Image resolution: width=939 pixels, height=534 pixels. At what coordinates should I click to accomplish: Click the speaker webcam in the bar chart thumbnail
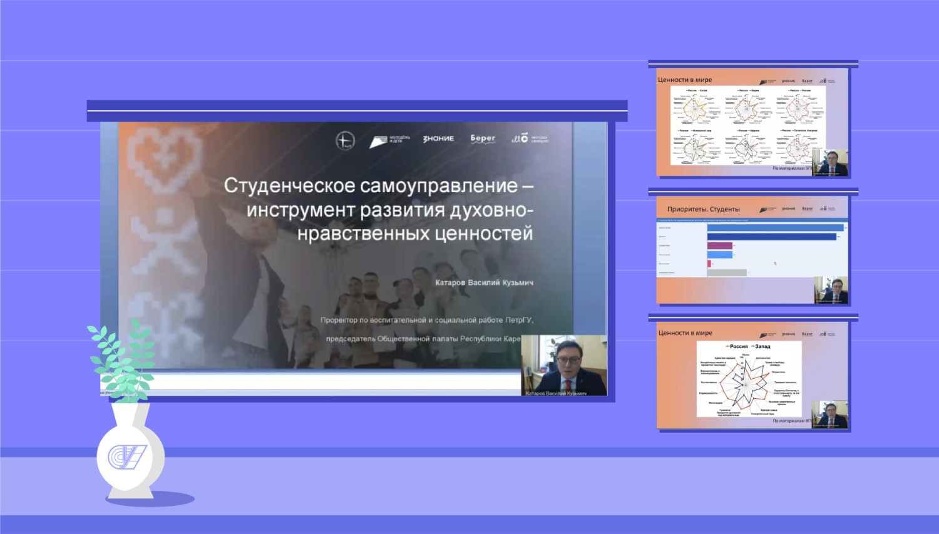pos(831,290)
